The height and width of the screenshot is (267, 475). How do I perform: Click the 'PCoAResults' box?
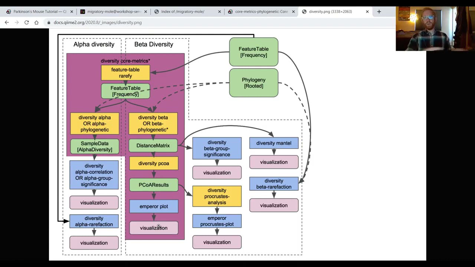point(154,185)
